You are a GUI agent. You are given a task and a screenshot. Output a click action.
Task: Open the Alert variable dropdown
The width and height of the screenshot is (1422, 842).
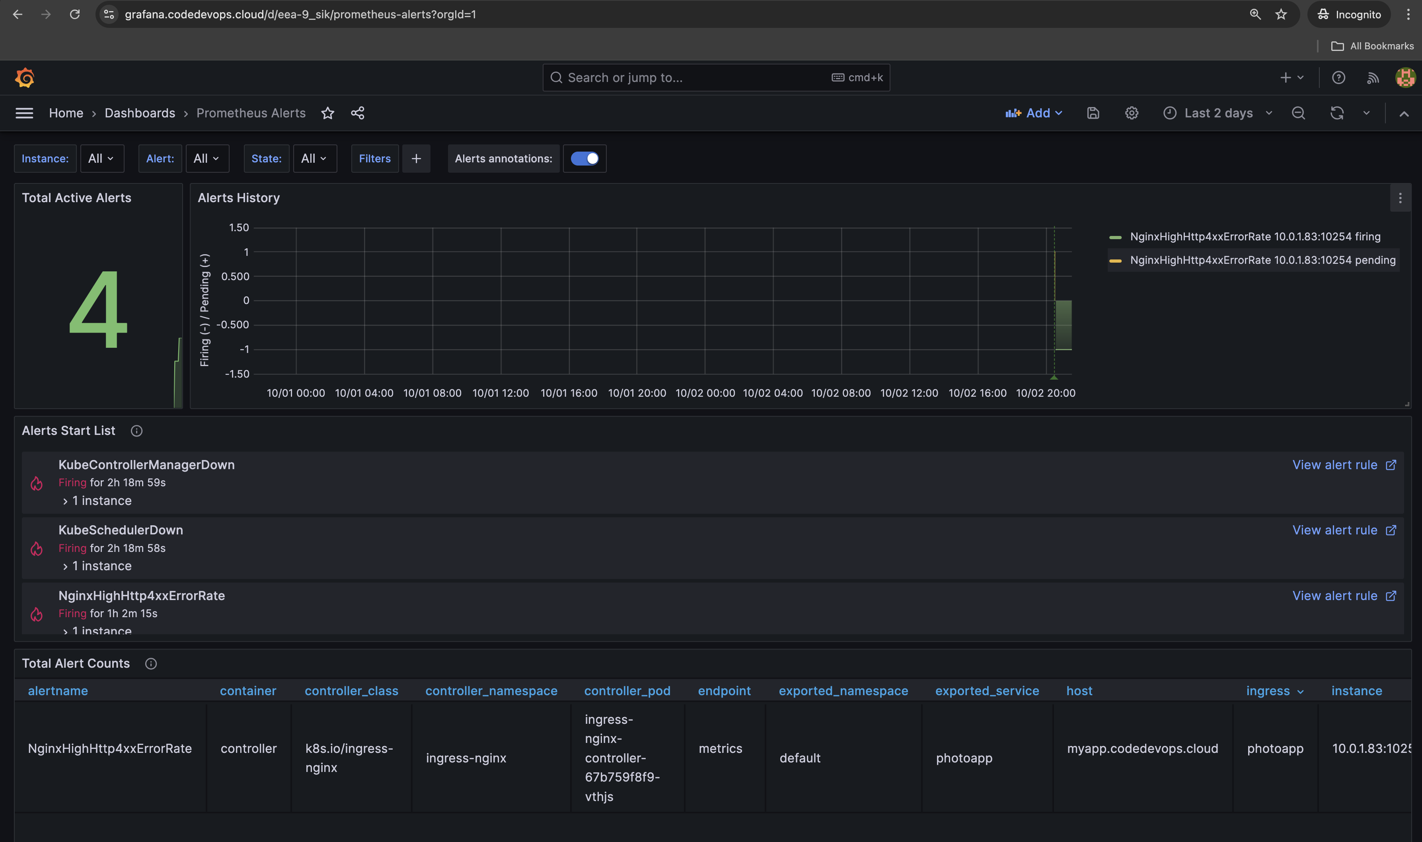coord(207,159)
